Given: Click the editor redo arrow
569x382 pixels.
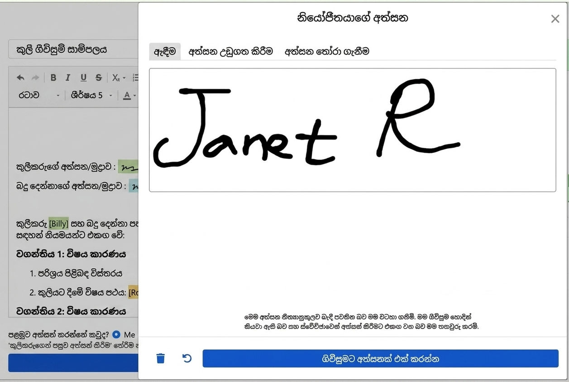Looking at the screenshot, I should tap(35, 77).
